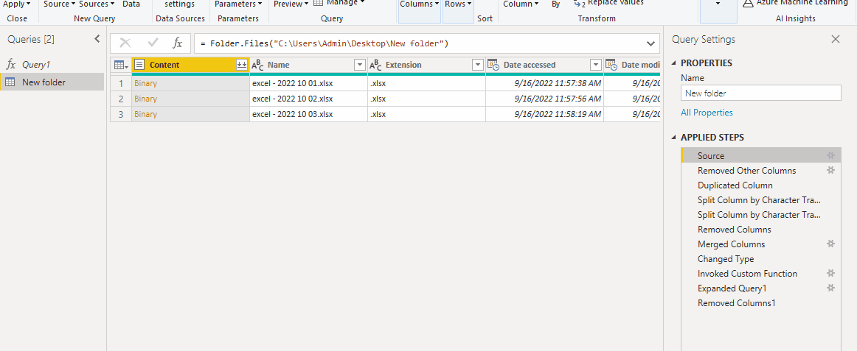
Task: Open the Manage dropdown in the ribbon
Action: point(339,3)
